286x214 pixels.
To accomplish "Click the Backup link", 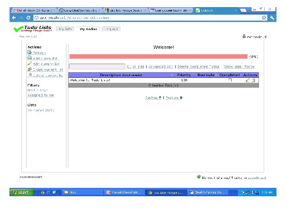I will [153, 98].
